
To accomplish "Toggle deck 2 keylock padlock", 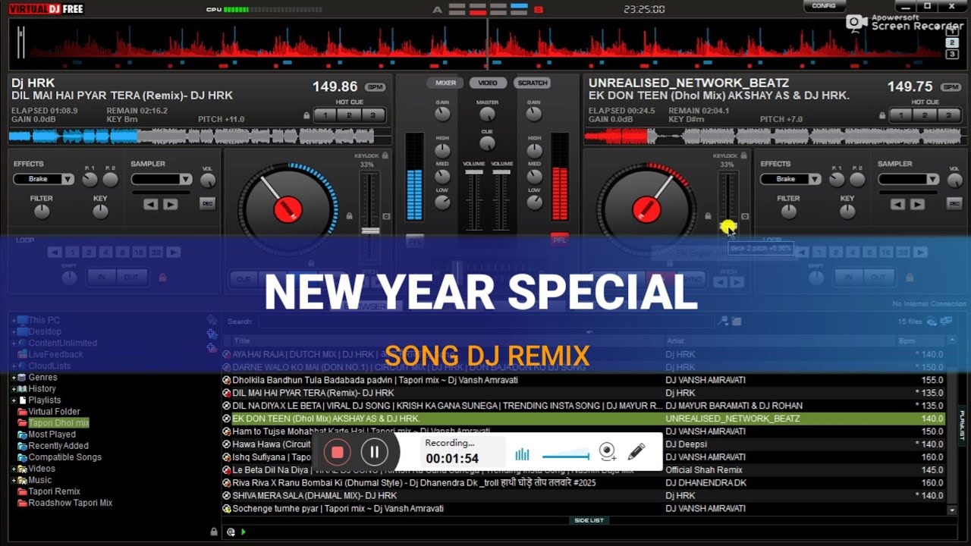I will tap(743, 155).
